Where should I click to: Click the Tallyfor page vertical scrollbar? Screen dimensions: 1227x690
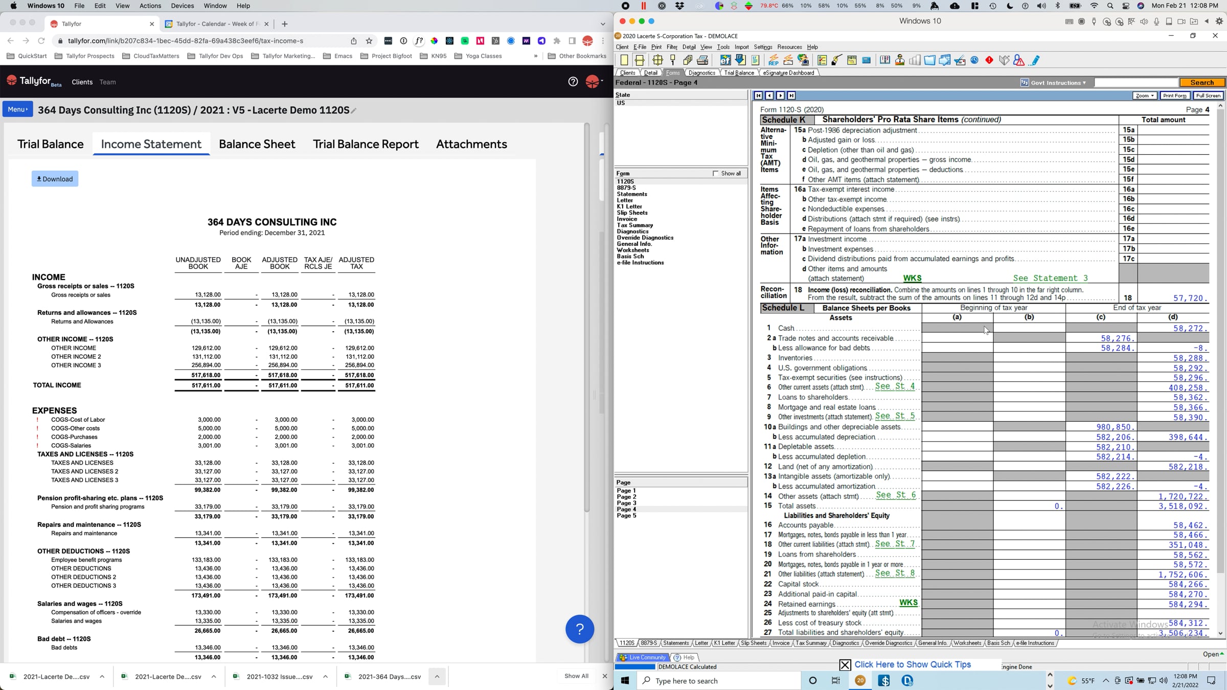587,317
